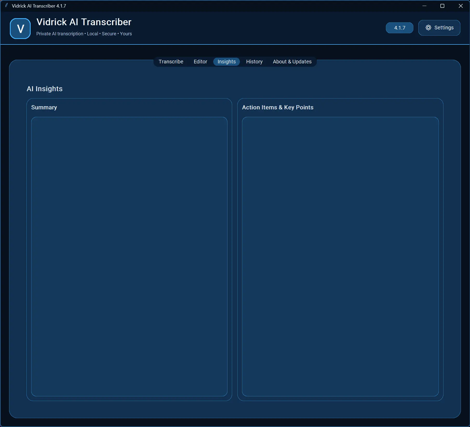Click the Vidrick V logo icon
The image size is (470, 427).
click(x=20, y=28)
